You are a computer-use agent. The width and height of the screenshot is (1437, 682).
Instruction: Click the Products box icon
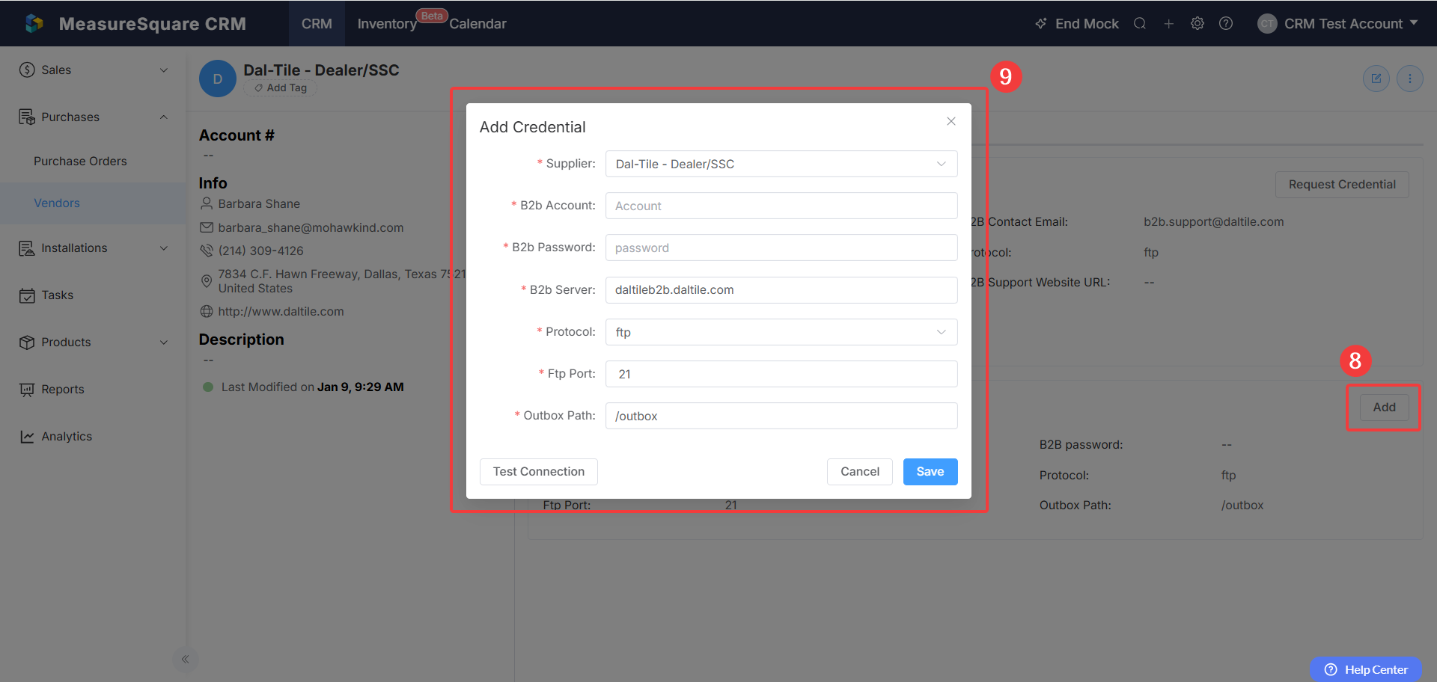27,342
